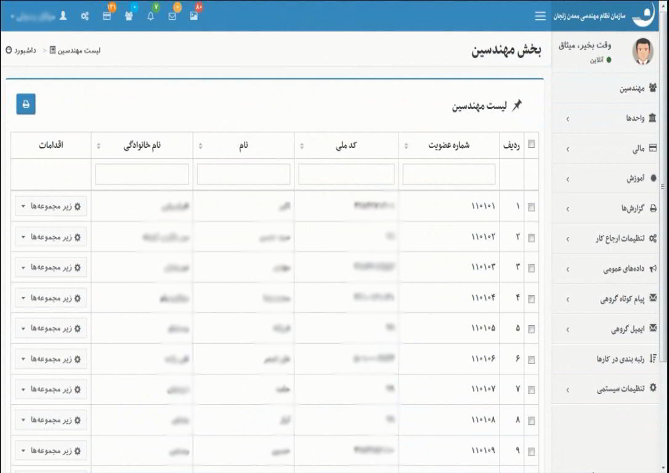Expand the chevron beside آموزش
This screenshot has width=669, height=473.
point(567,180)
